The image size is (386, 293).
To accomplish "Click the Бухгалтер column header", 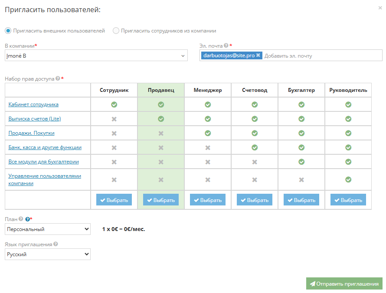I will (x=301, y=90).
